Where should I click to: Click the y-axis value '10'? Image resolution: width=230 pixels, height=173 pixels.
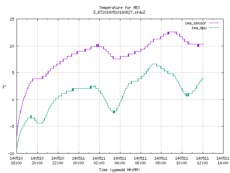pyautogui.click(x=12, y=46)
